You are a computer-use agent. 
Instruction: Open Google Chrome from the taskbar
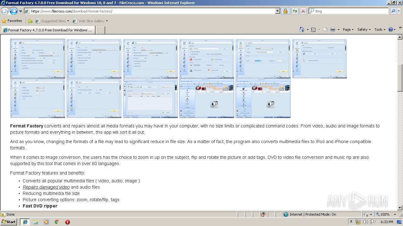[x=57, y=222]
